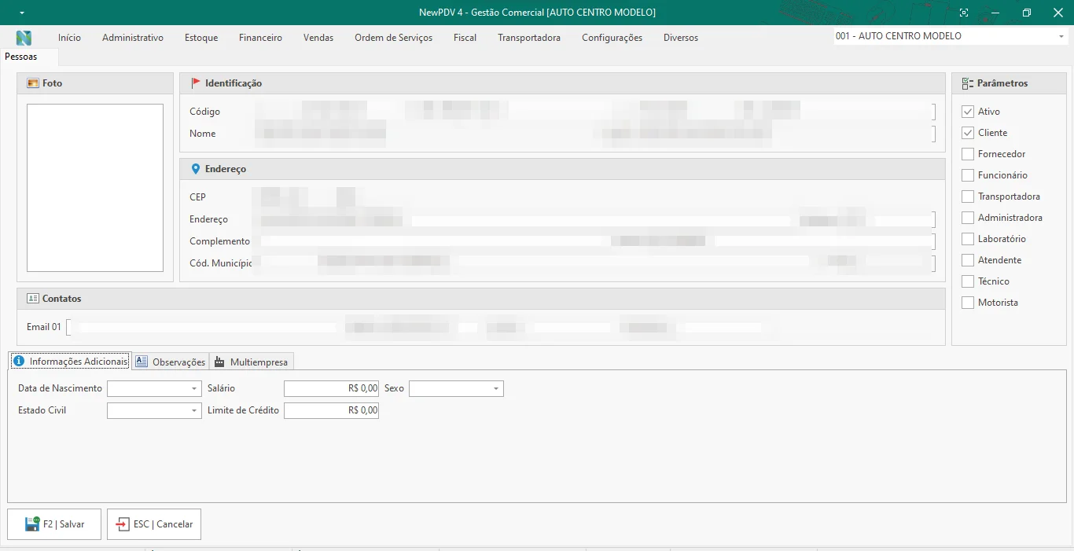Image resolution: width=1074 pixels, height=551 pixels.
Task: Open the Início menu
Action: tap(69, 38)
